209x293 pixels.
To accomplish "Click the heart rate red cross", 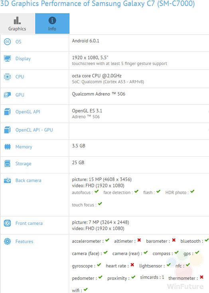I will 132,265.
